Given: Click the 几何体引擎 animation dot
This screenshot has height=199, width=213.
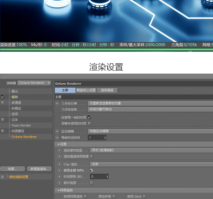Looking at the screenshot, I should point(57,103).
